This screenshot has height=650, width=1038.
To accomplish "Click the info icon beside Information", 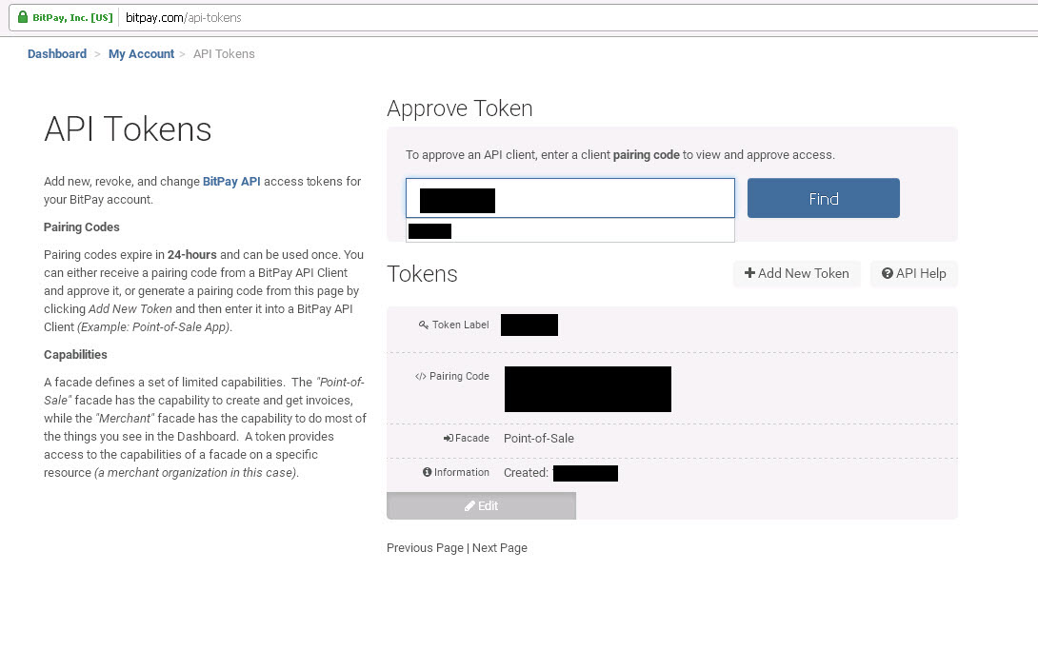I will 427,472.
